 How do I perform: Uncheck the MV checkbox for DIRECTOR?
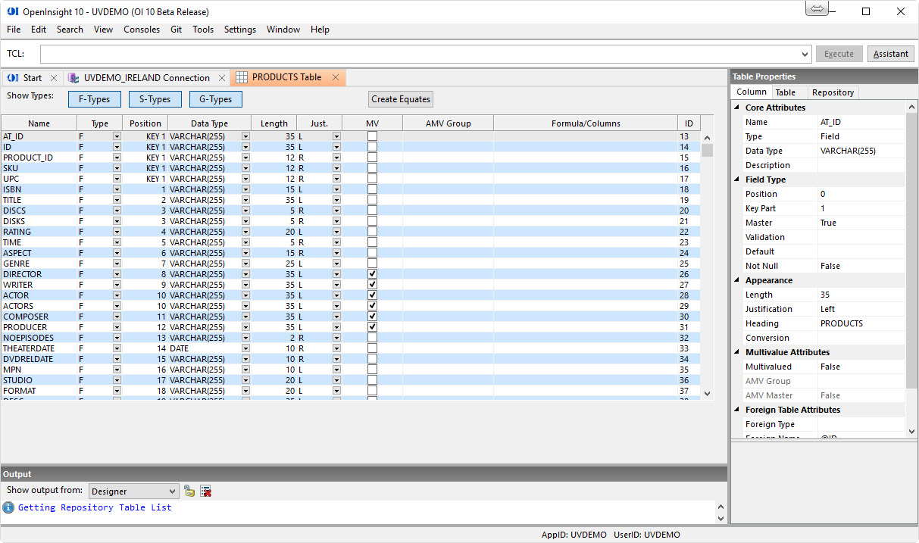pos(372,274)
